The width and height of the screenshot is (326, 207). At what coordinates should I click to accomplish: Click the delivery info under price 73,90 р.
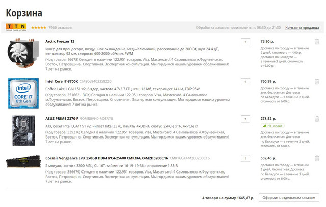285,57
